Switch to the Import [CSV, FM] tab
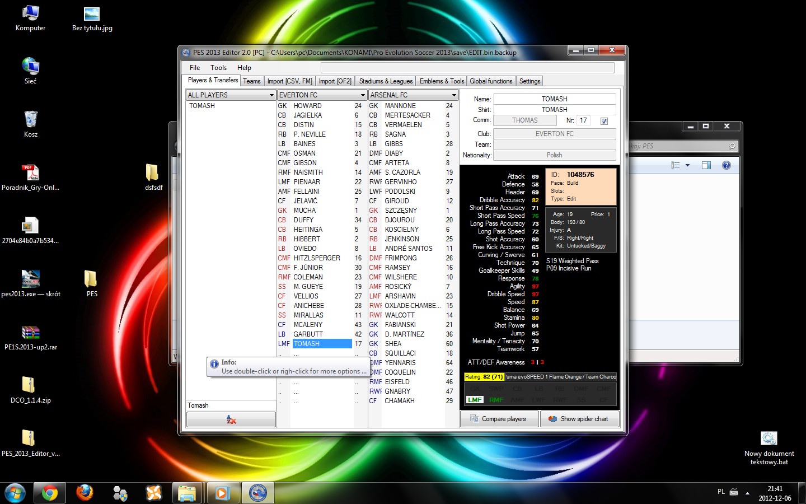The width and height of the screenshot is (806, 504). tap(289, 81)
